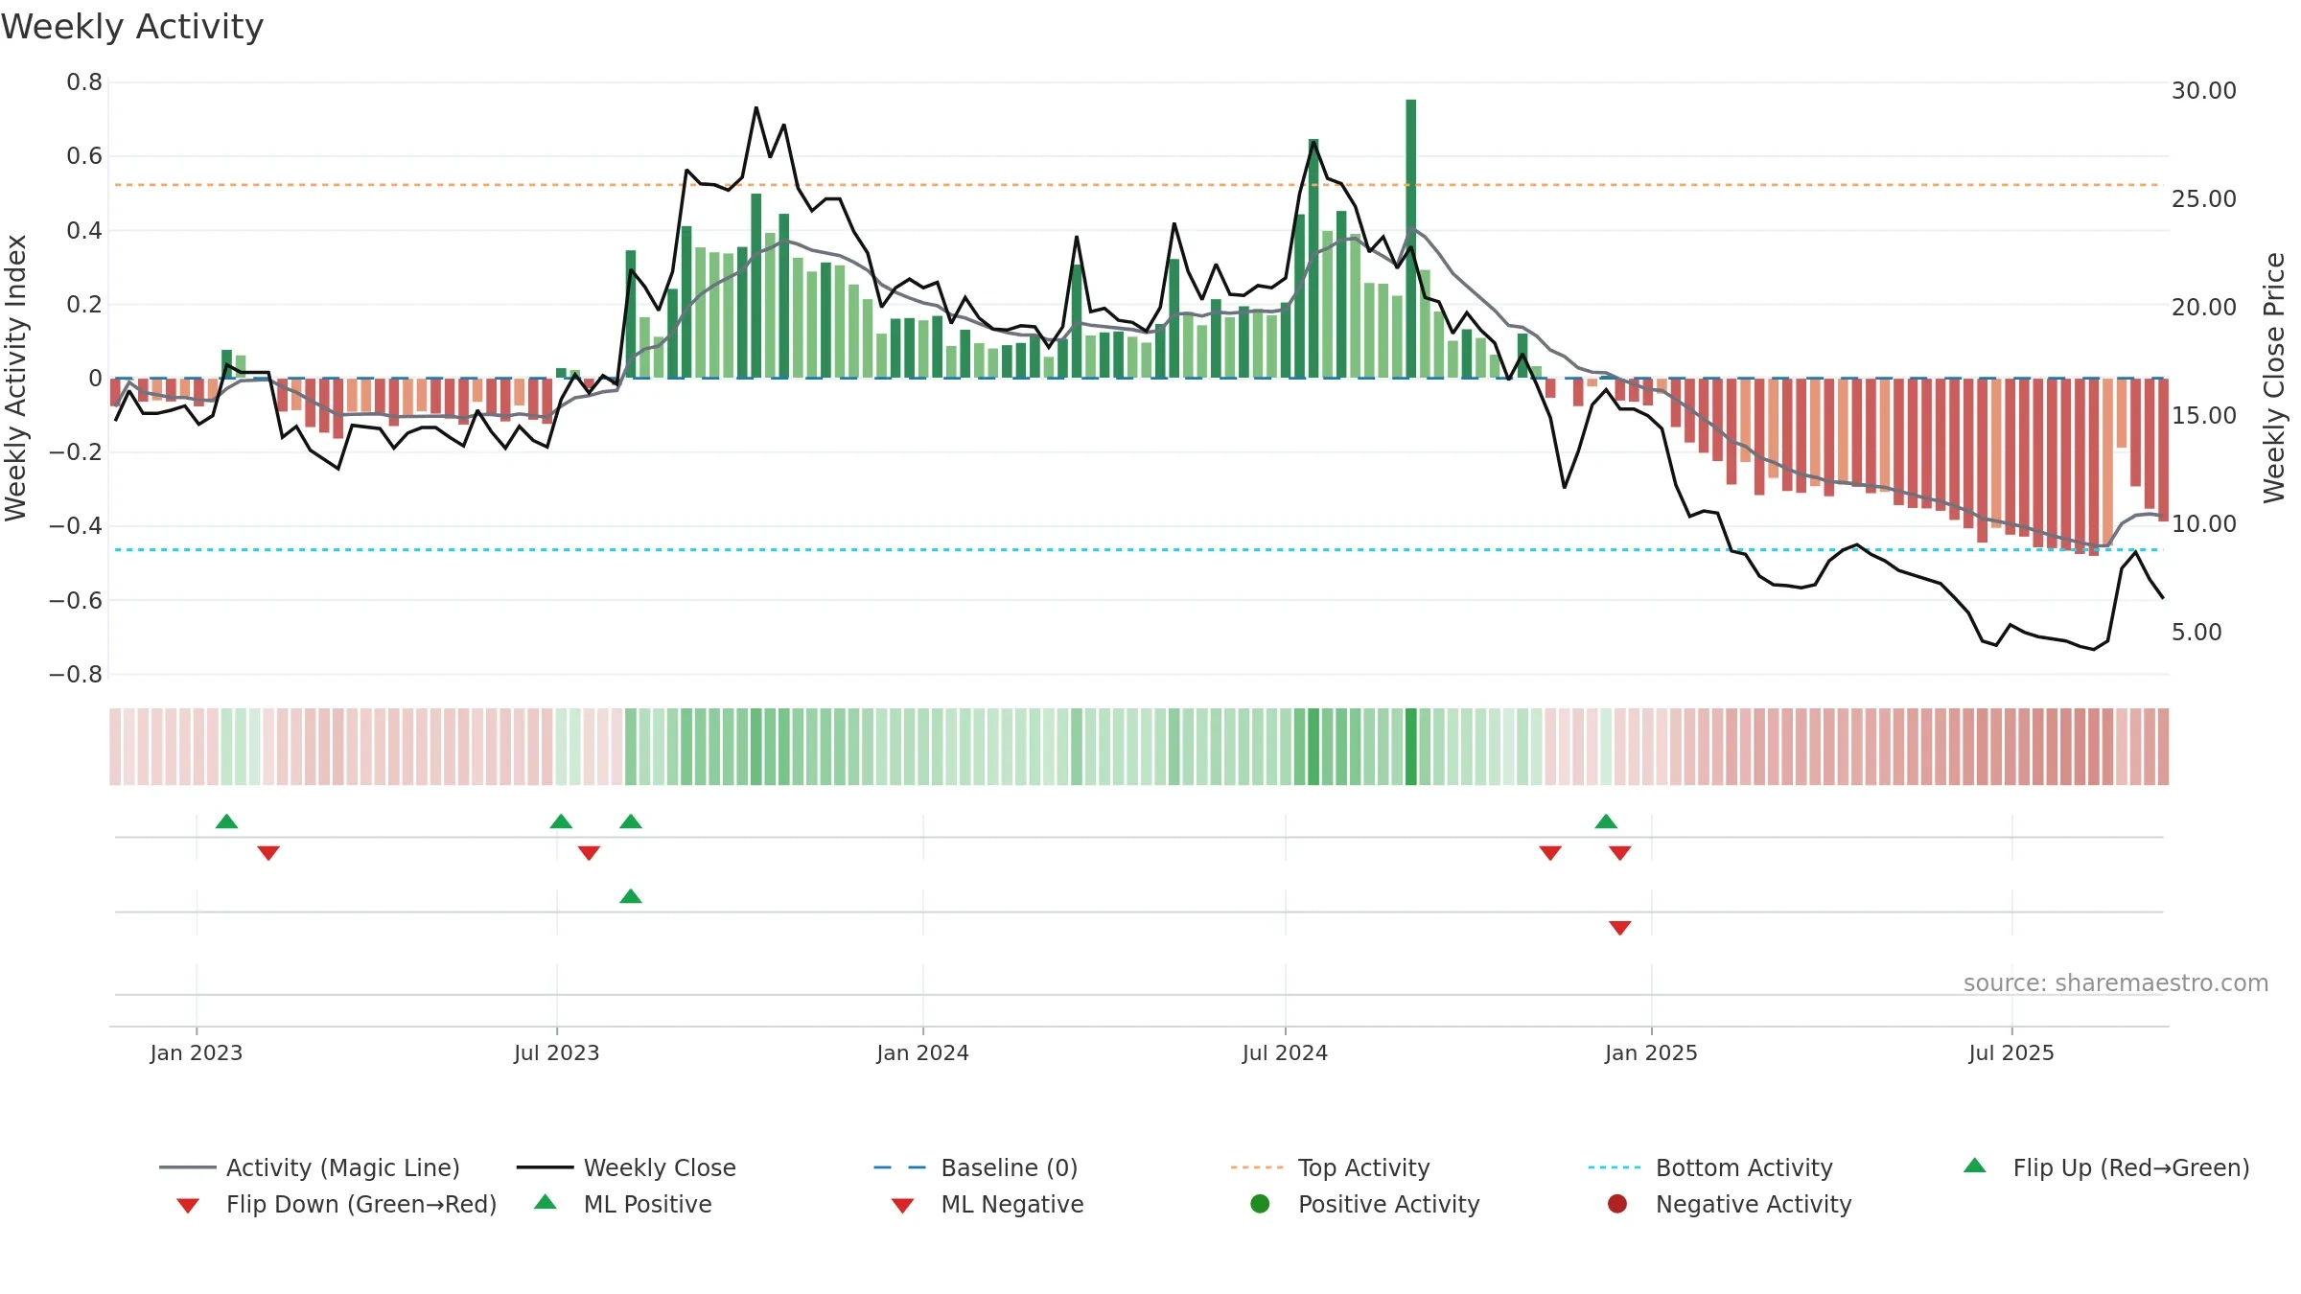Click the first flip-up marker after Jan 2023
The image size is (2301, 1294).
click(x=227, y=821)
